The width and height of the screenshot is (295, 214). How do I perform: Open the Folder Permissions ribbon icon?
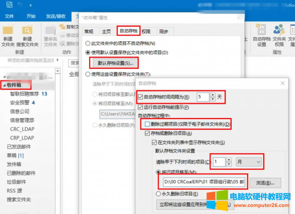[279, 35]
